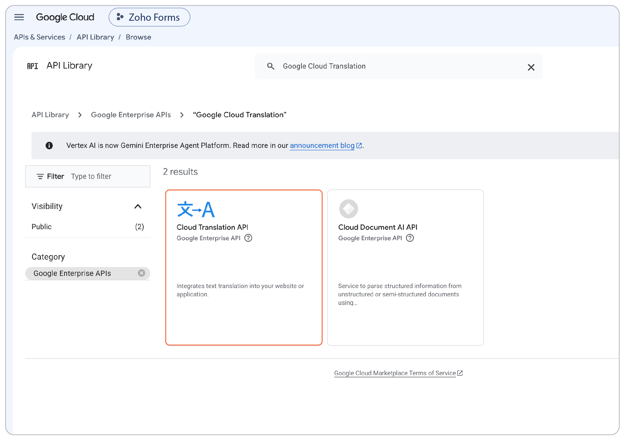This screenshot has height=439, width=625.
Task: Click the API Library page heading
Action: 69,66
